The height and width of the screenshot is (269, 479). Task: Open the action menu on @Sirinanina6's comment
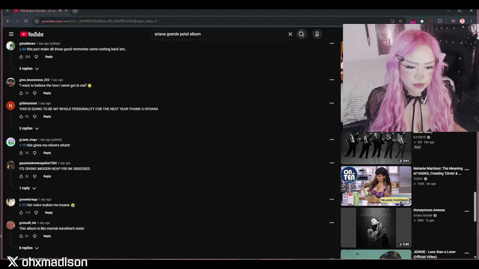[x=332, y=103]
